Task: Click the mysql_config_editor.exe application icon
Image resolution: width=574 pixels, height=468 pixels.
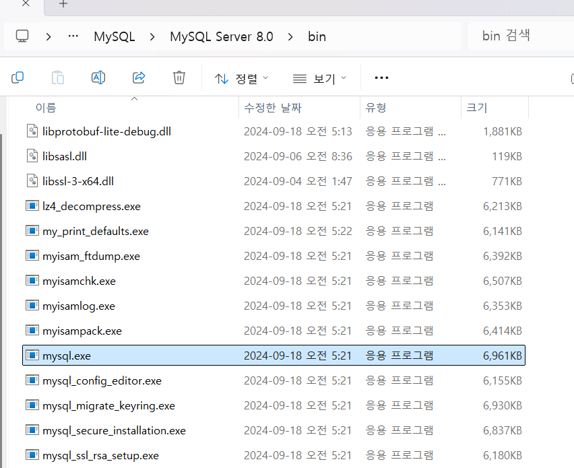Action: [32, 380]
